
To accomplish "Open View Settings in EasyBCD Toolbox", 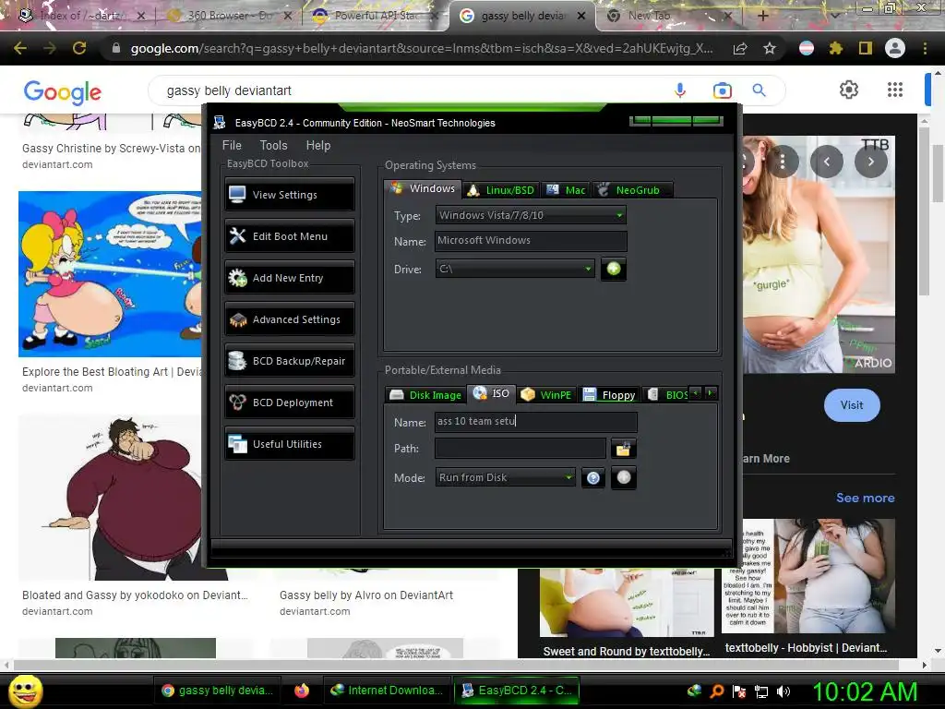I will [x=290, y=195].
